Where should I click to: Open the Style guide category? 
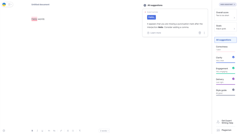coord(225,92)
